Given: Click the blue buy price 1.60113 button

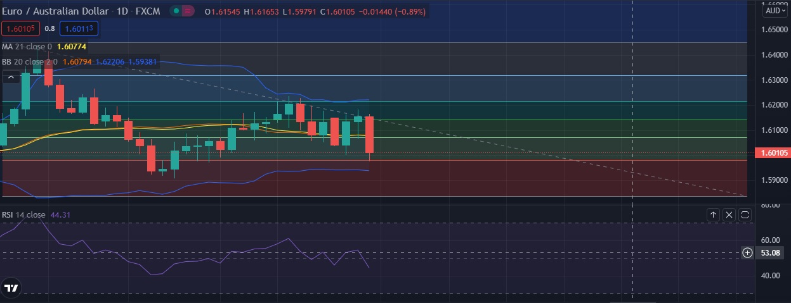Looking at the screenshot, I should (79, 28).
